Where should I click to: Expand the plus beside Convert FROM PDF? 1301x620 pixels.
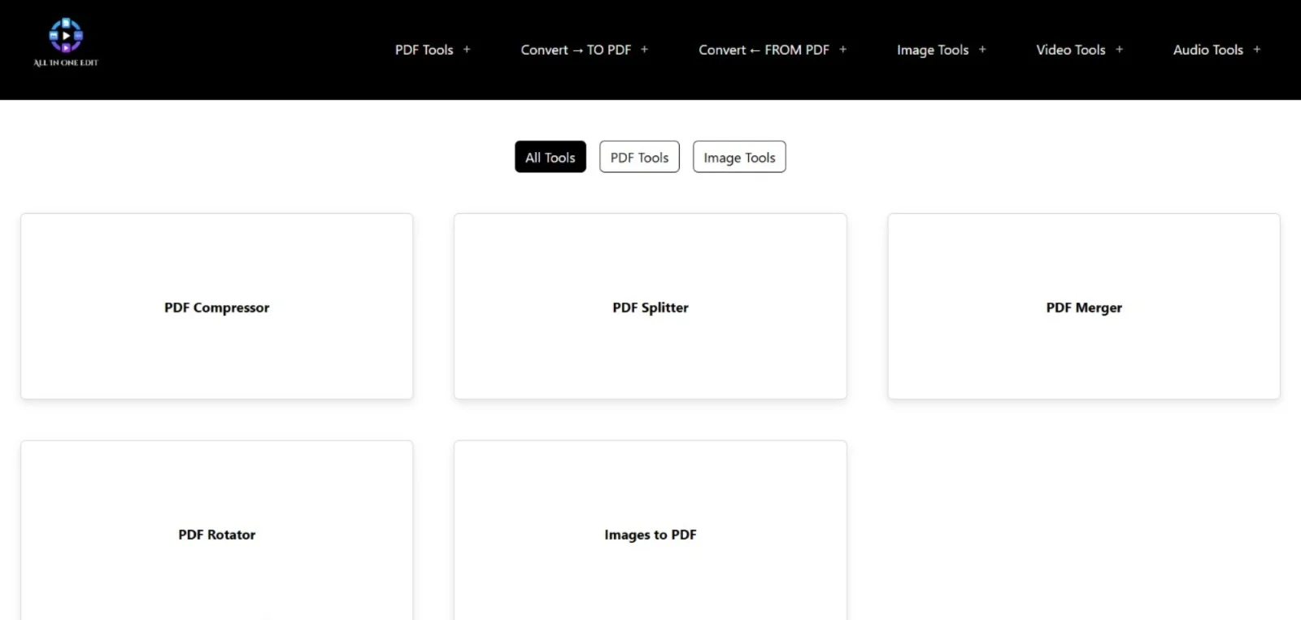(842, 50)
